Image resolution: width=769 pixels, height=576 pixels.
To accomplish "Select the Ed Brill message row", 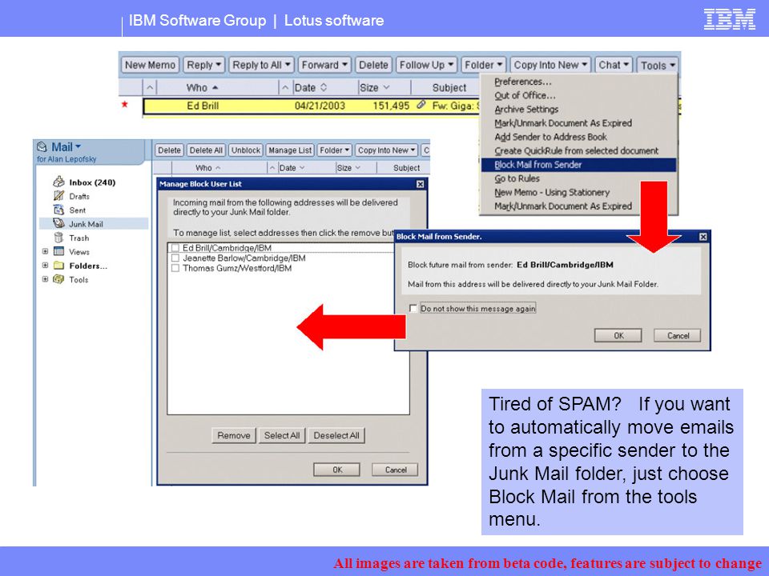I will tap(312, 106).
